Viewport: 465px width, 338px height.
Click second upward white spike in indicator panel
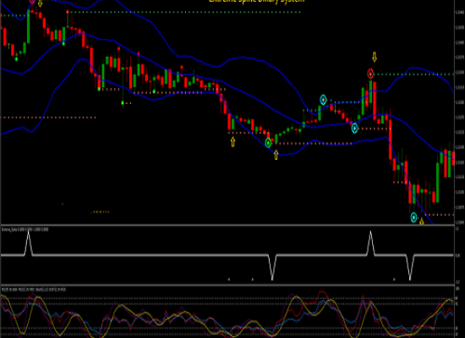click(x=370, y=243)
